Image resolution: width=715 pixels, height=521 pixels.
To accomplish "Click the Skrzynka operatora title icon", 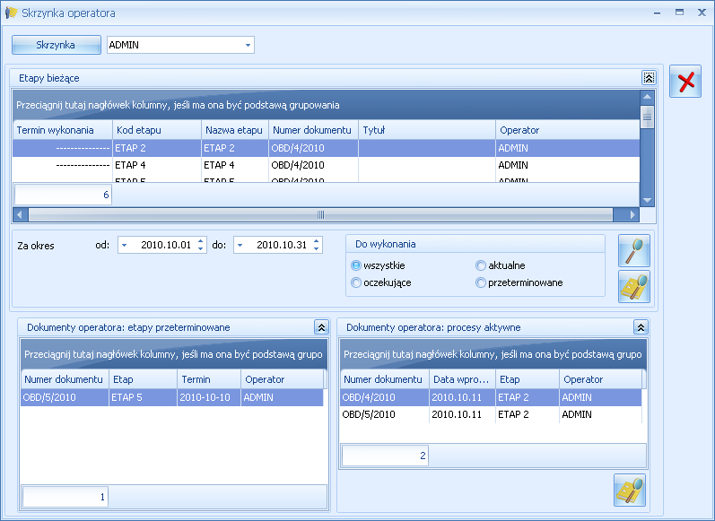I will click(11, 13).
